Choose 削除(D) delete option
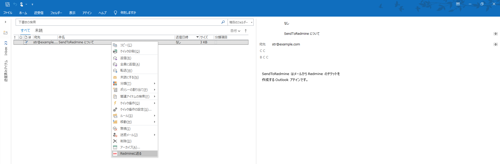Image resolution: width=500 pixels, height=164 pixels. [135, 141]
